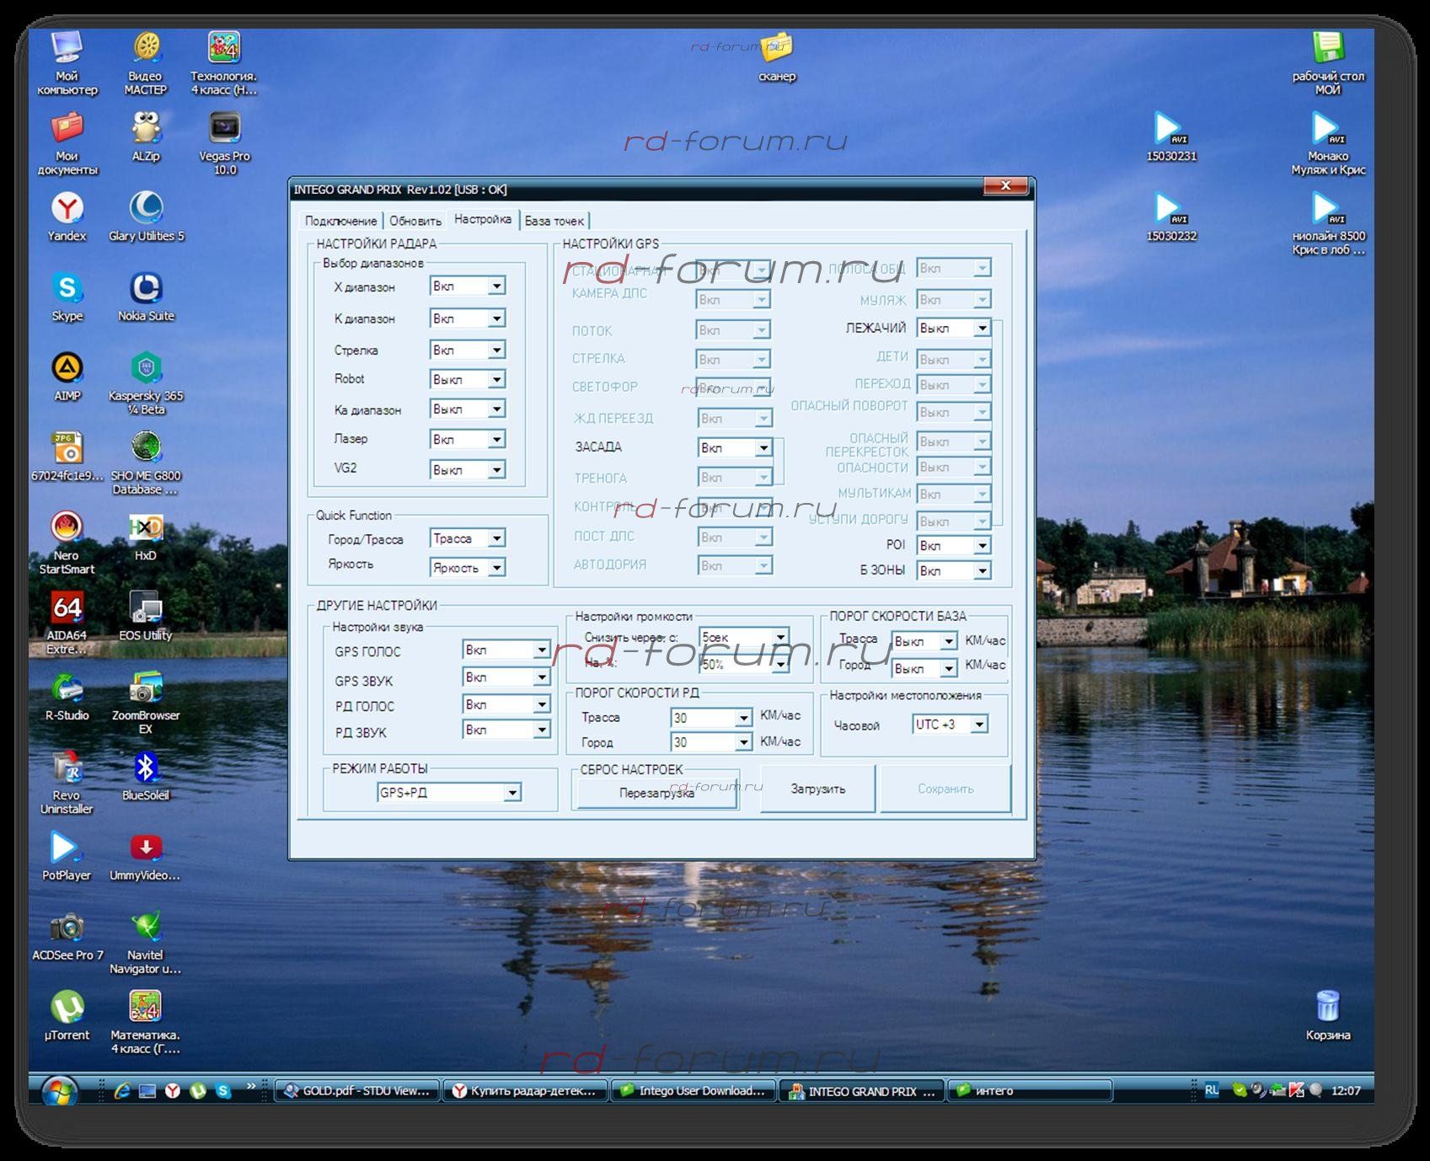Switch to the Подключение tab
Screen dimensions: 1430x1161
(x=340, y=221)
